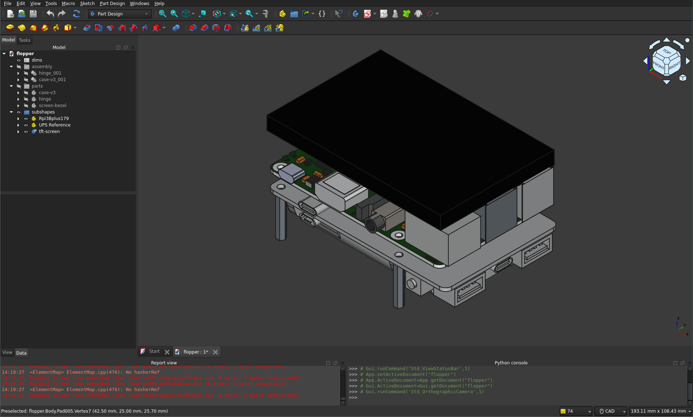Create a new document
Viewport: 693px width, 417px height.
click(10, 14)
